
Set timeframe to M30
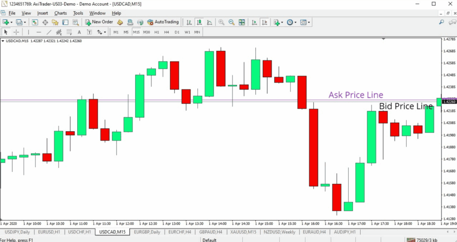pos(146,32)
